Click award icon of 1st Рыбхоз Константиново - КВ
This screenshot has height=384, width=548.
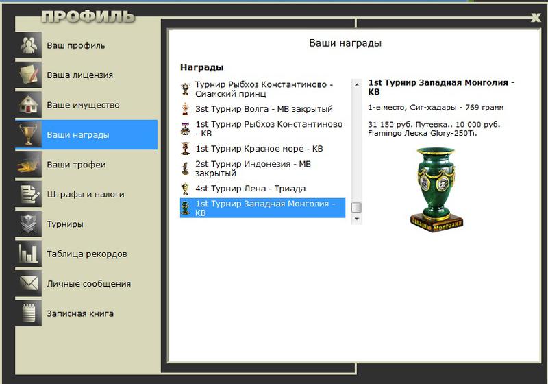185,129
